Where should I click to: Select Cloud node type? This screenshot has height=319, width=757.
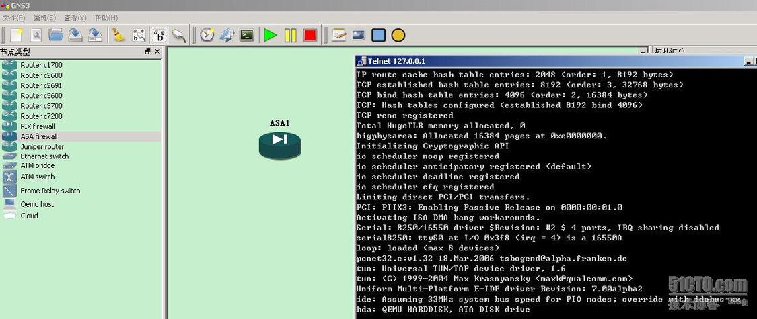81,216
